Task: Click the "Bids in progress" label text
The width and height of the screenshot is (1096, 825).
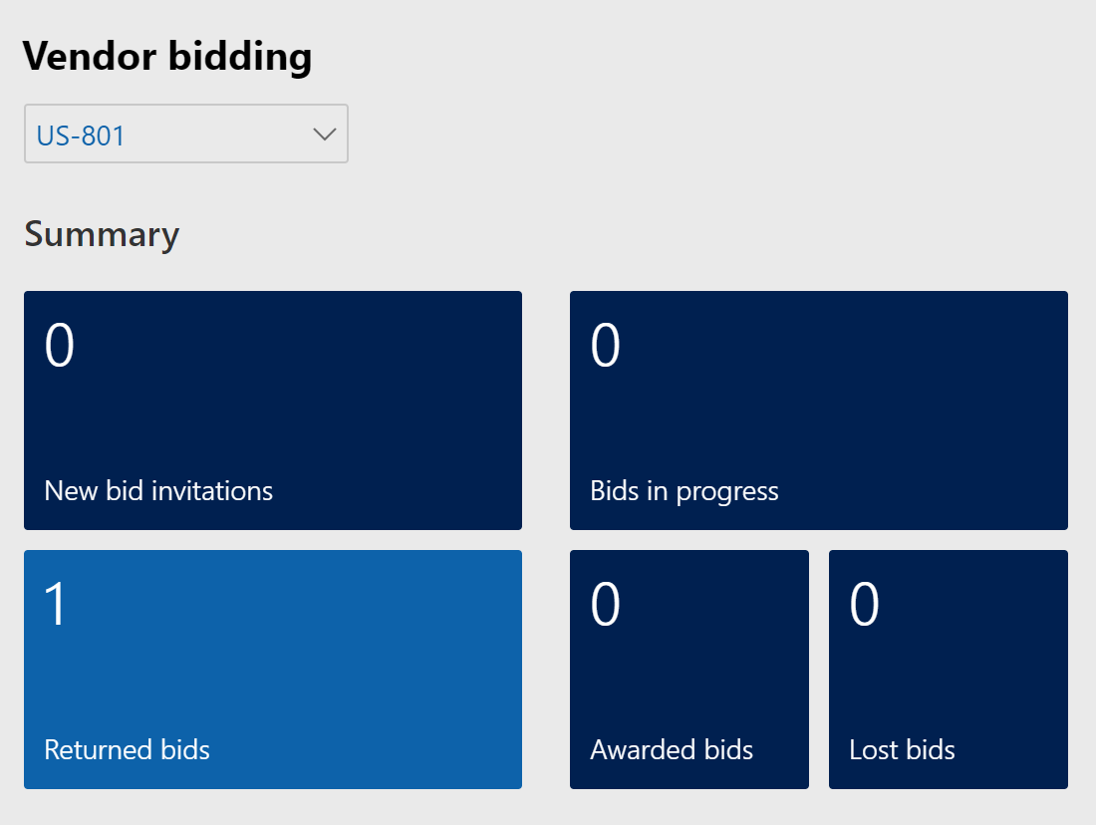Action: [x=685, y=491]
